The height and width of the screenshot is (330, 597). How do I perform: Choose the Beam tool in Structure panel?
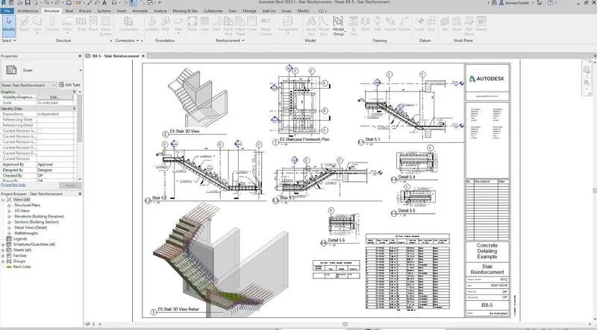24,24
